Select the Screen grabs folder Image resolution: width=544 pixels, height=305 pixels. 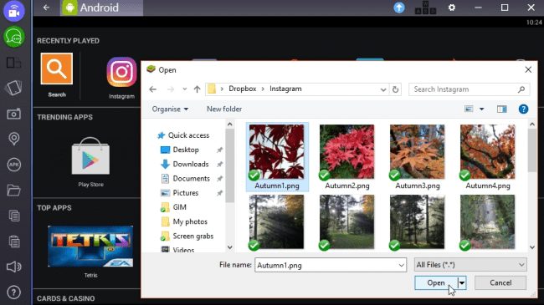(x=192, y=236)
